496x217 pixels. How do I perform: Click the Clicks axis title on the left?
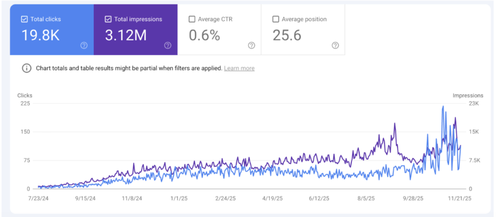[x=25, y=96]
